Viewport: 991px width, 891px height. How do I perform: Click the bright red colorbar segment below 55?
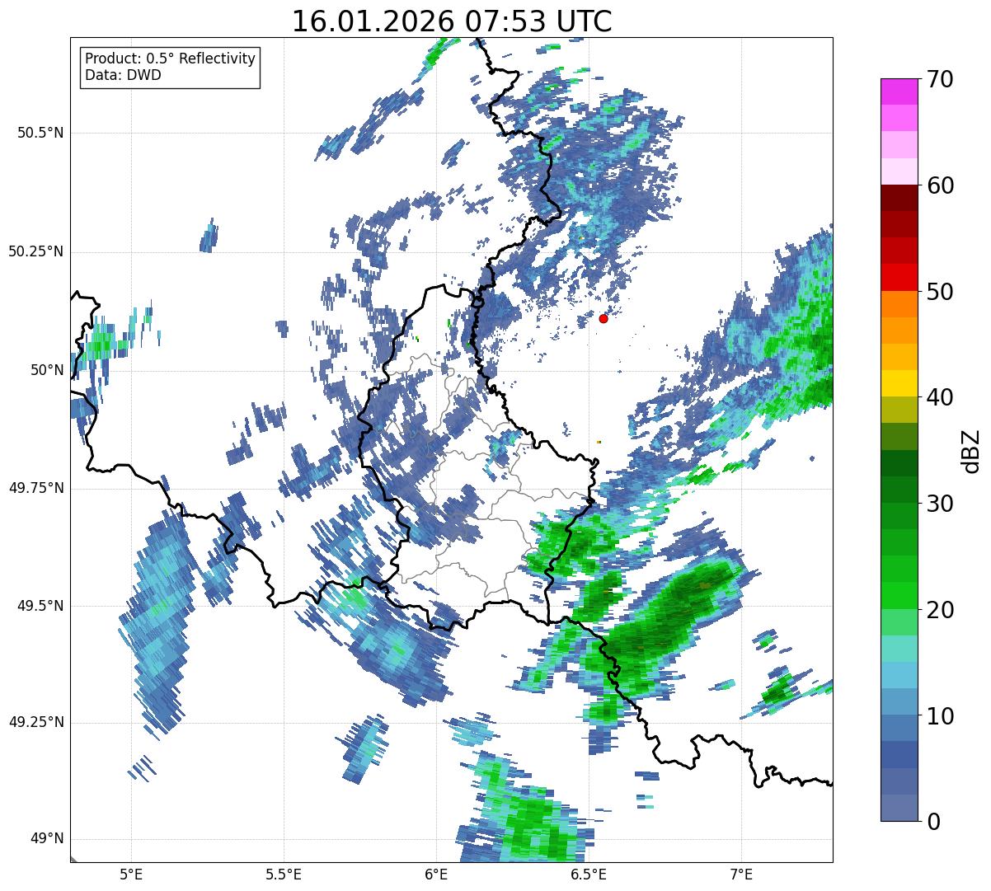[899, 277]
